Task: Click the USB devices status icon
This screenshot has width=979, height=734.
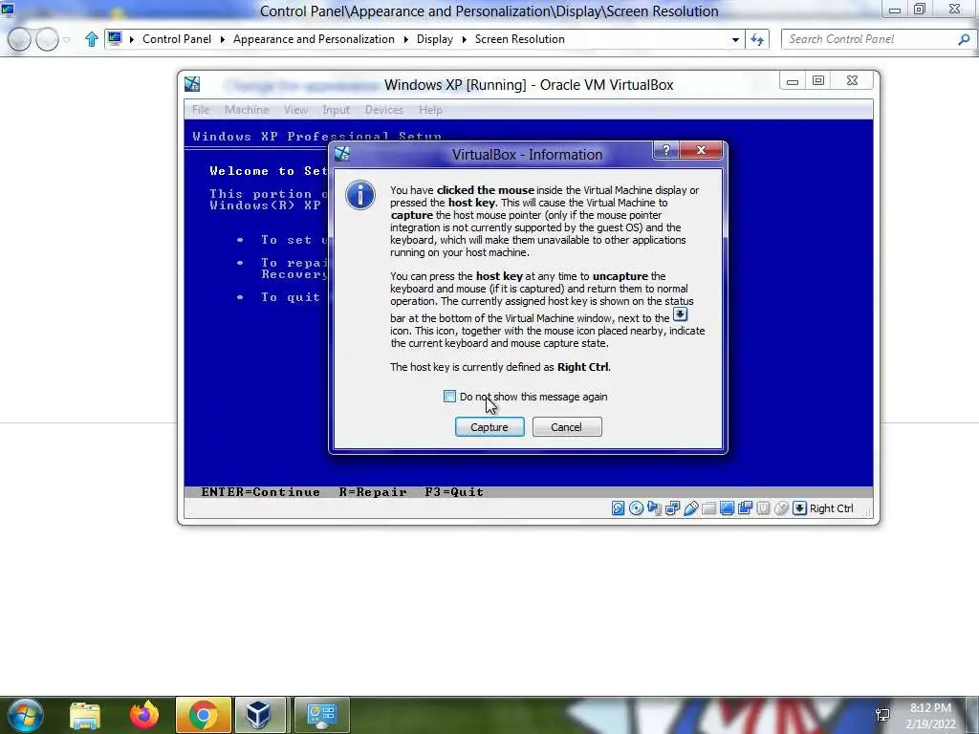Action: tap(690, 508)
